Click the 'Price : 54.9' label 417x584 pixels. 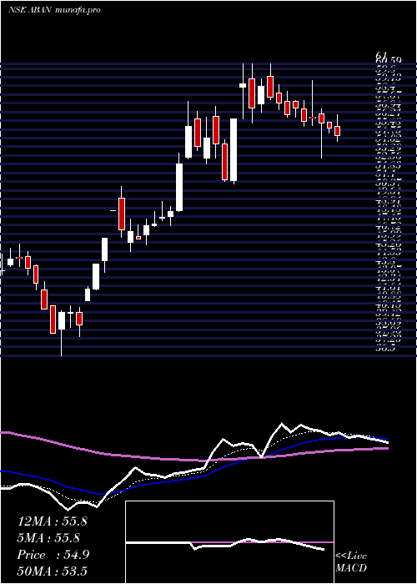53,555
